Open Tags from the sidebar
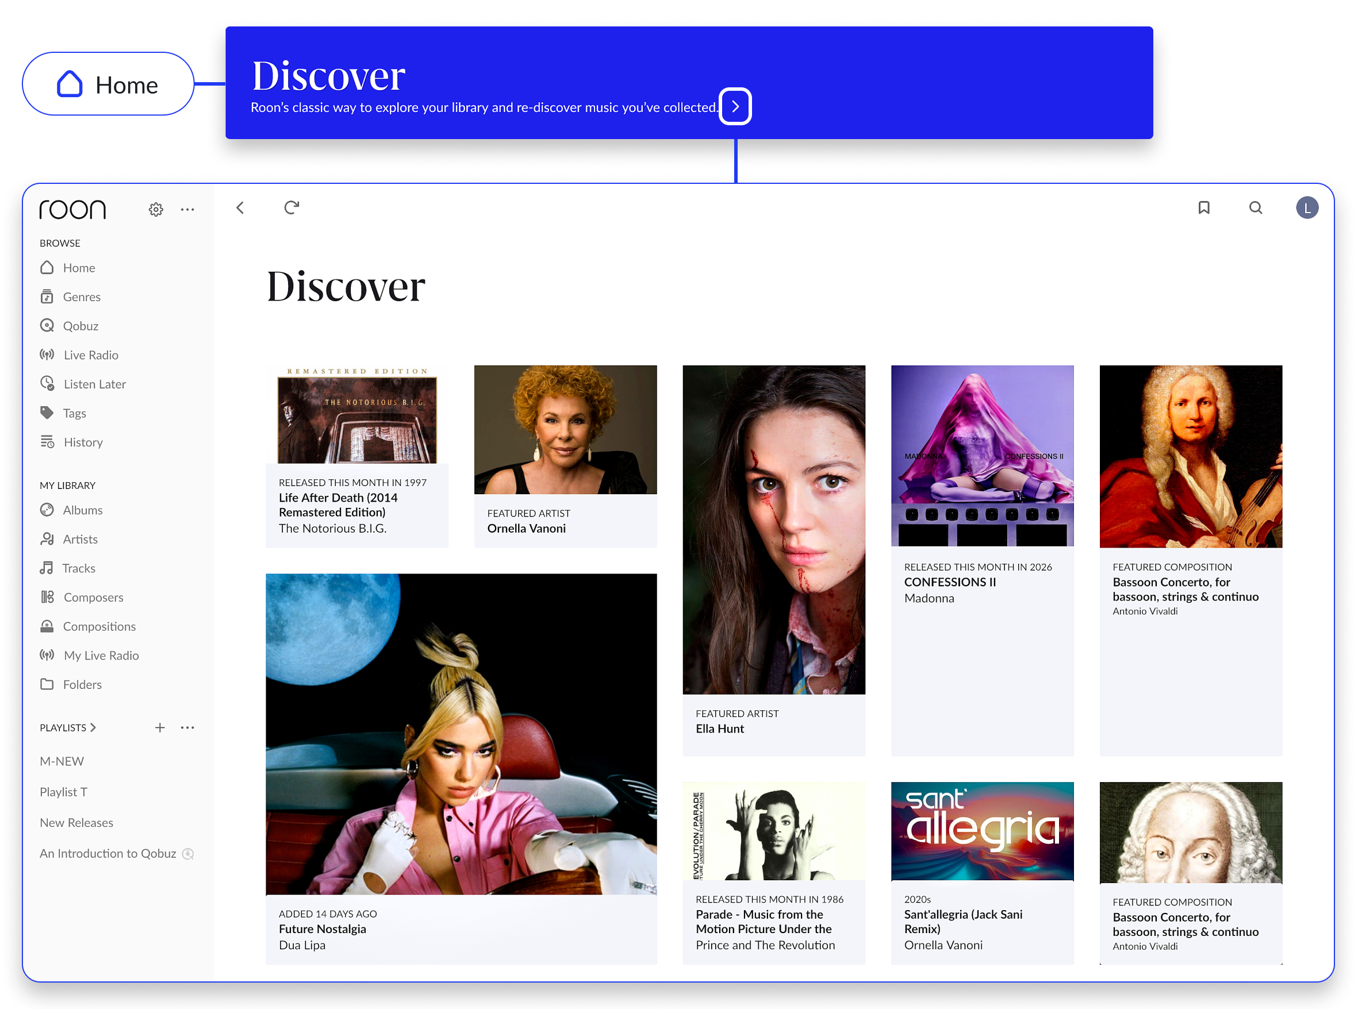Screen dimensions: 1358x1009 (x=75, y=414)
